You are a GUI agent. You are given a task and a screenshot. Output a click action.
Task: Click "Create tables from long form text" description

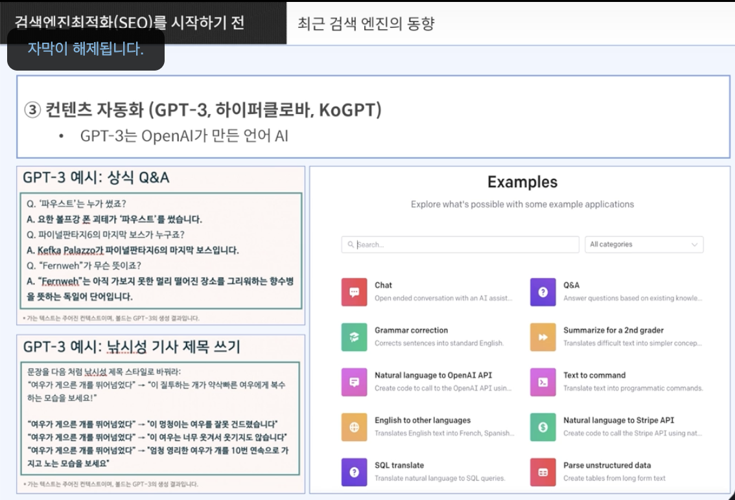point(614,478)
